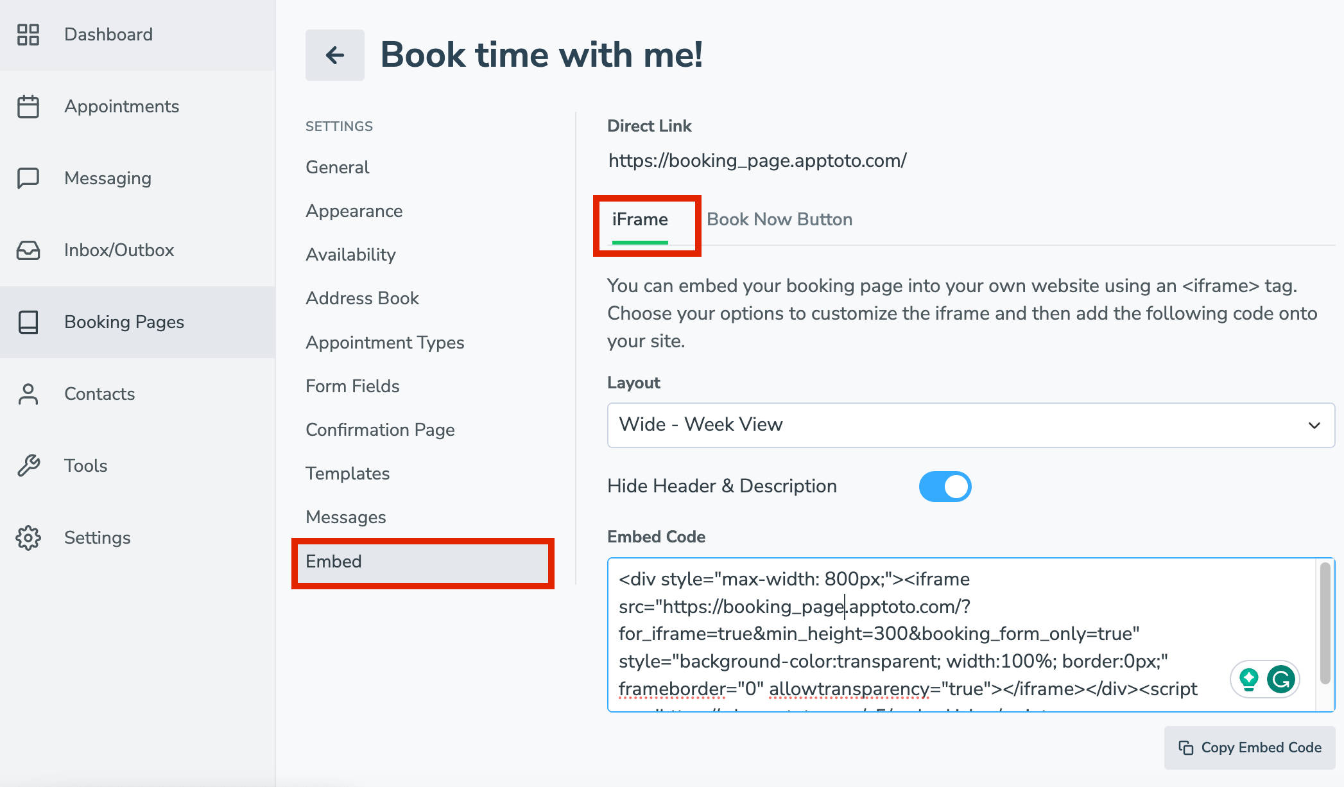This screenshot has width=1344, height=787.
Task: Open the Appointments calendar icon
Action: 29,106
